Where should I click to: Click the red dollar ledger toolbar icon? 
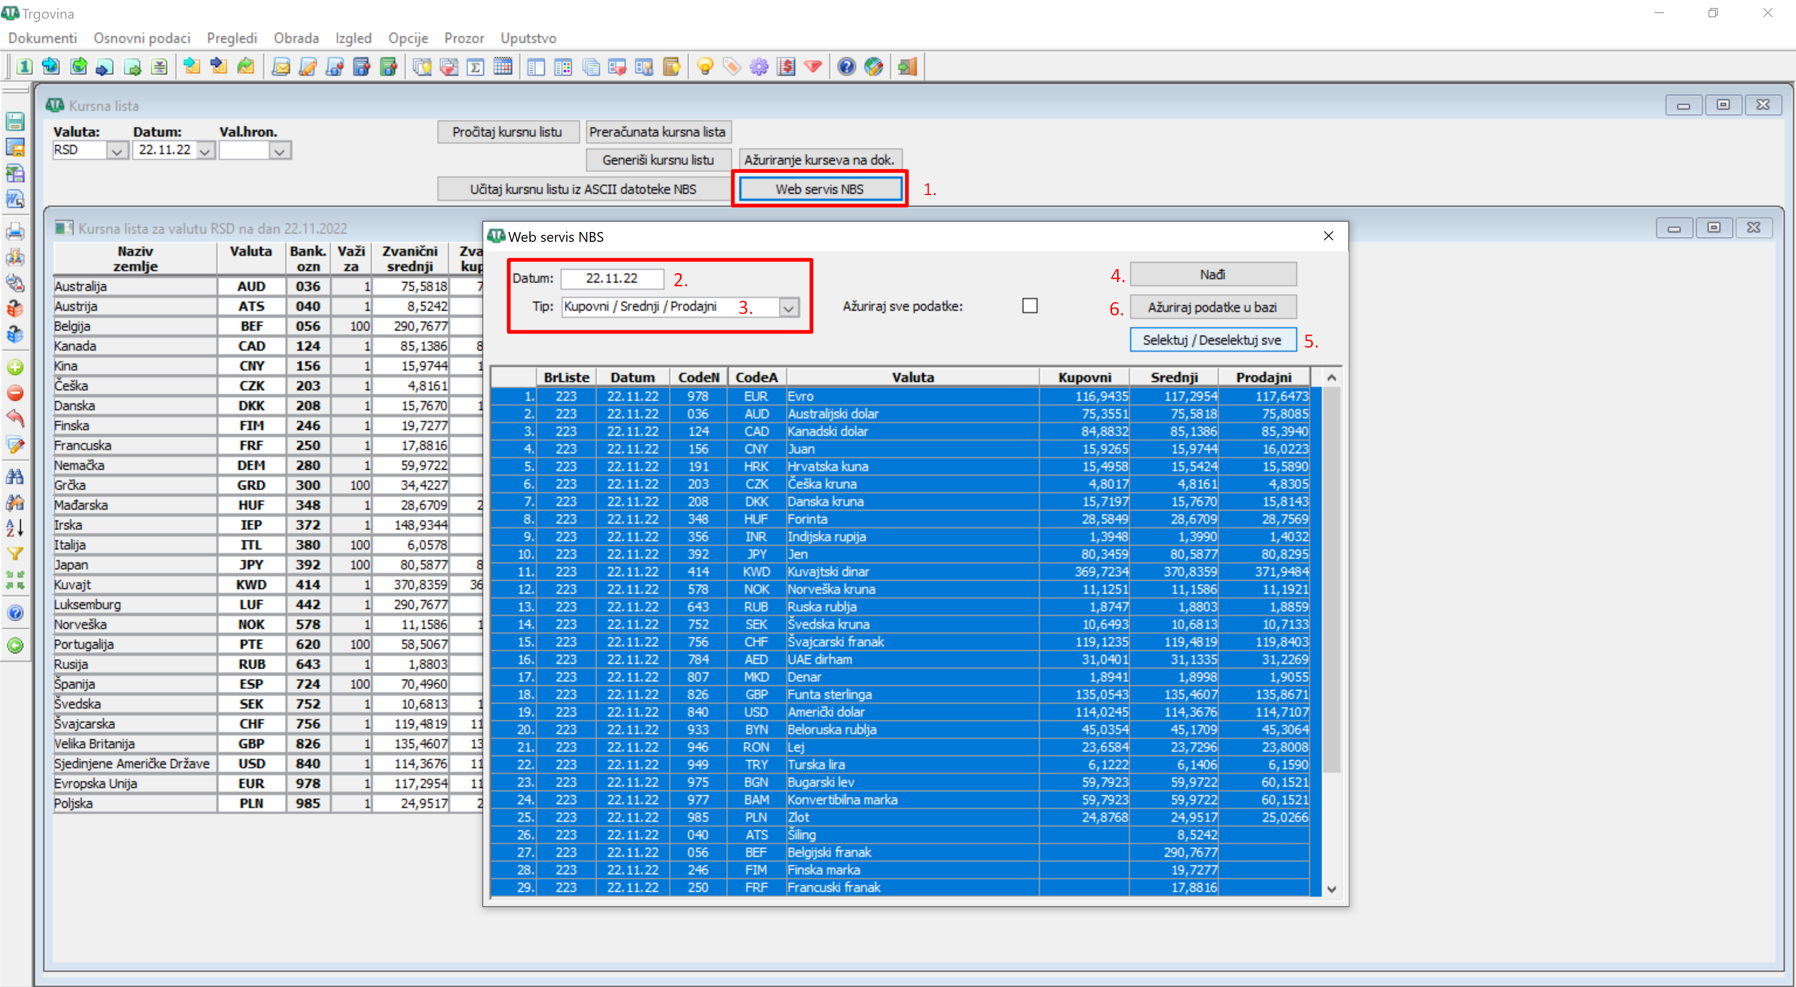pyautogui.click(x=786, y=67)
